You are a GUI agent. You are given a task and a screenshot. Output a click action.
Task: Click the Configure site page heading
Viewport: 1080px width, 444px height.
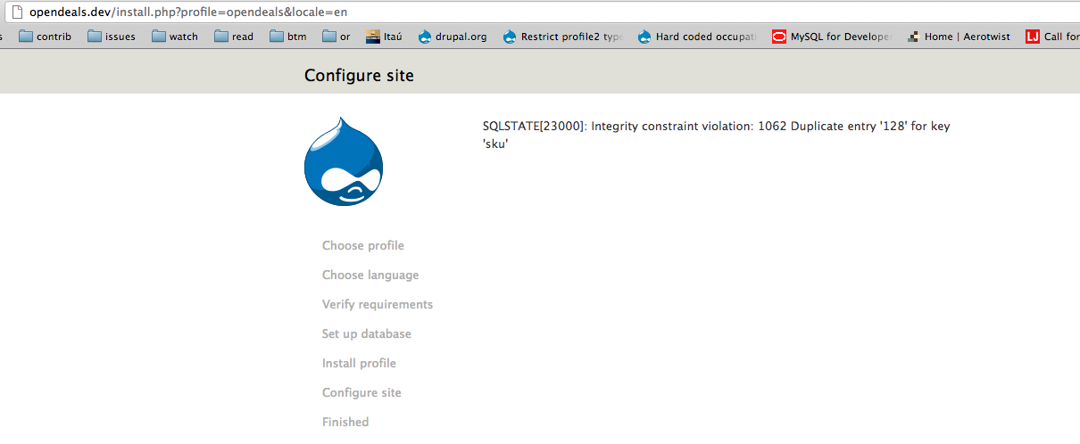[359, 76]
